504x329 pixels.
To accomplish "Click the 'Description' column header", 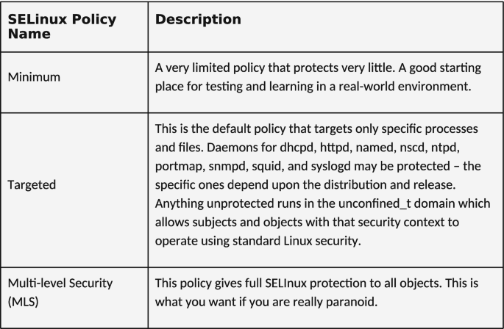I will pyautogui.click(x=198, y=19).
